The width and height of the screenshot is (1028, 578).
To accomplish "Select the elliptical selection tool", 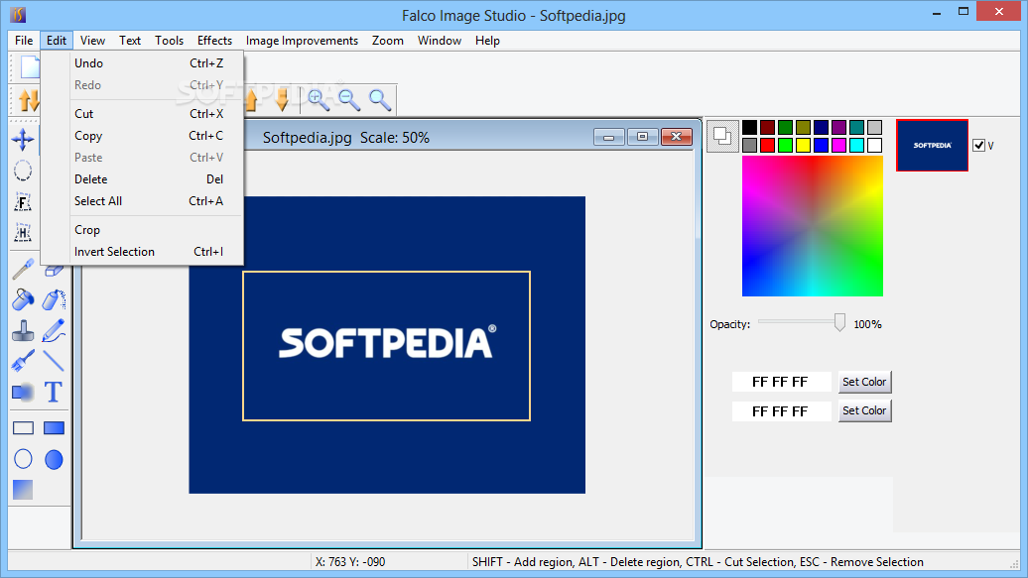I will click(x=23, y=171).
